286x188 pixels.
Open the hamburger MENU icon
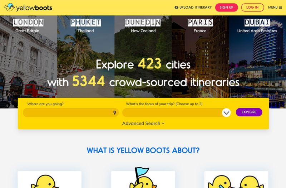point(280,8)
